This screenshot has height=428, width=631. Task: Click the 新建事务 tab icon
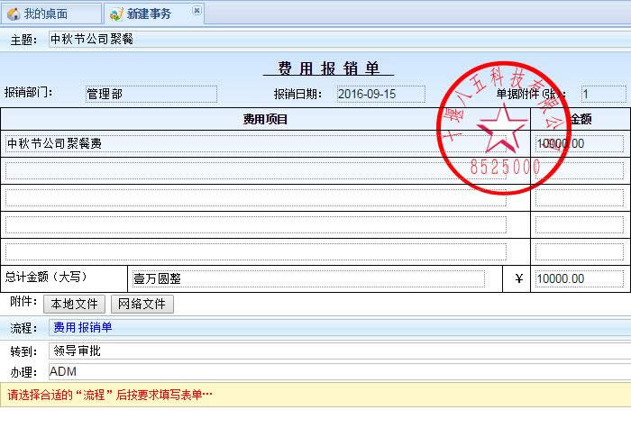point(116,14)
